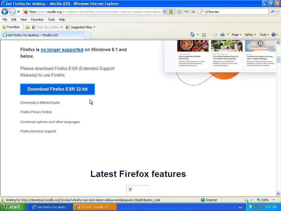Click the Help question mark icon
Image resolution: width=281 pixels, height=211 pixels.
pyautogui.click(x=274, y=35)
